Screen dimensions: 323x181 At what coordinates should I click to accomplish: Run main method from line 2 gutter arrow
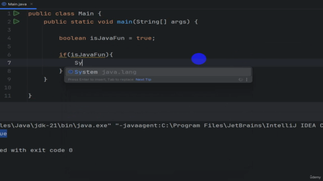coord(17,22)
